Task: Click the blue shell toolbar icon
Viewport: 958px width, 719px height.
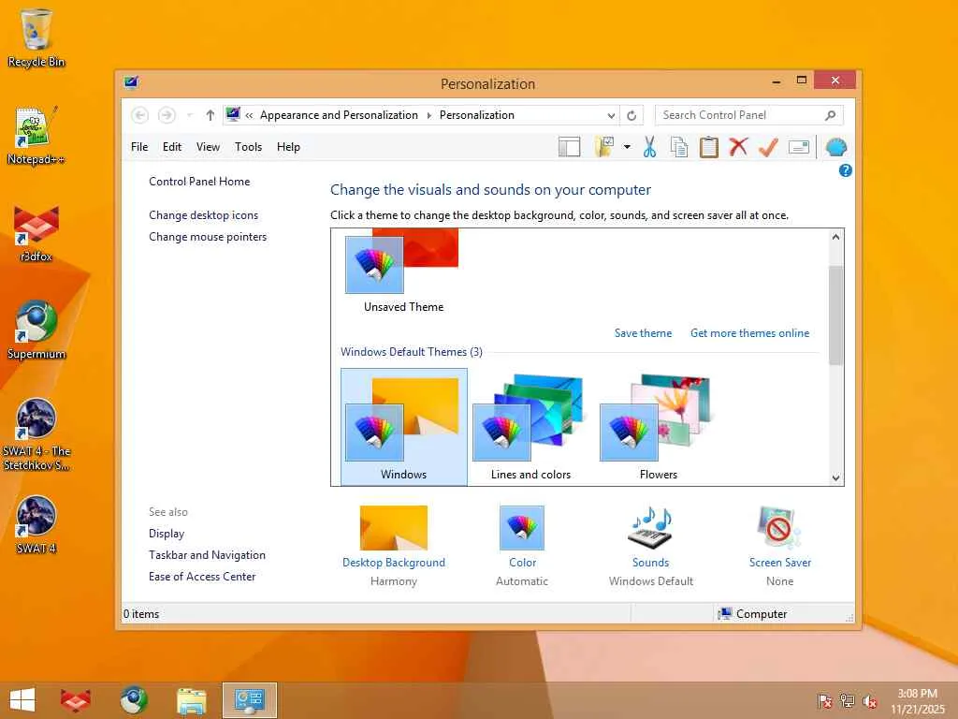Action: (x=835, y=147)
